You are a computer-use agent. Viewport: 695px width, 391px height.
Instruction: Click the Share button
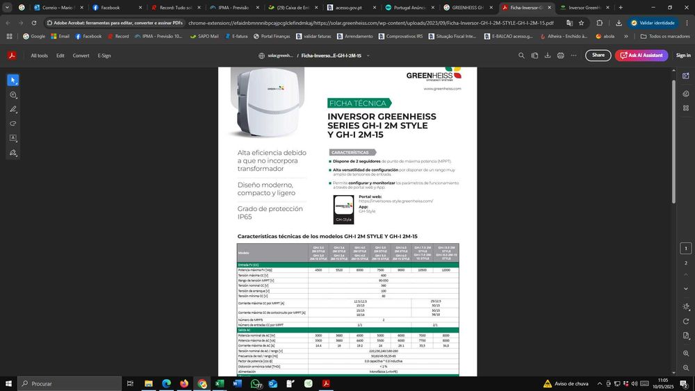[598, 56]
